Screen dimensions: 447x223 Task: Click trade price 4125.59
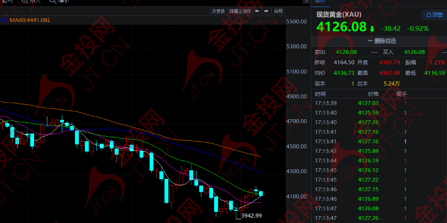point(368,113)
